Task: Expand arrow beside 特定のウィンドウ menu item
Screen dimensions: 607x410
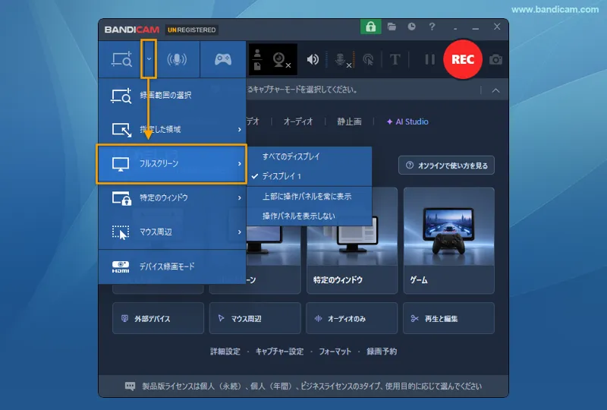Action: click(240, 197)
